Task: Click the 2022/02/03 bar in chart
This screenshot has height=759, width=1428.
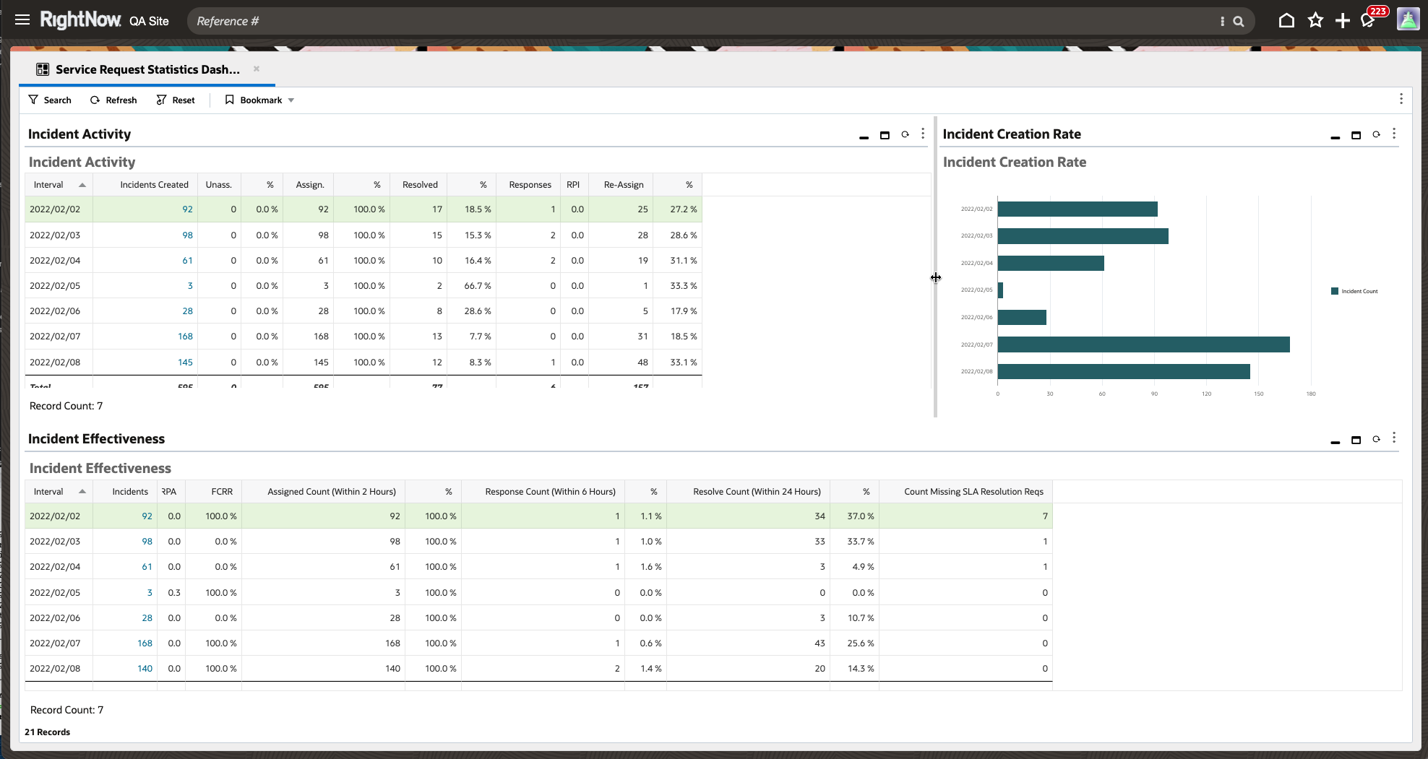Action: click(1083, 236)
